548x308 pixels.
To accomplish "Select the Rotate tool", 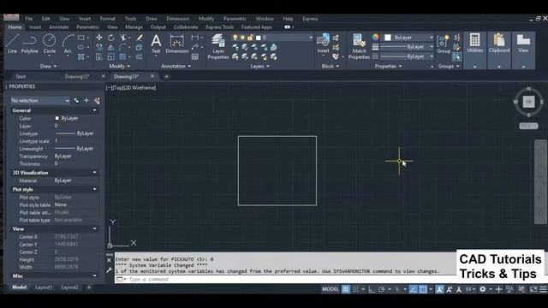I will coord(110,38).
